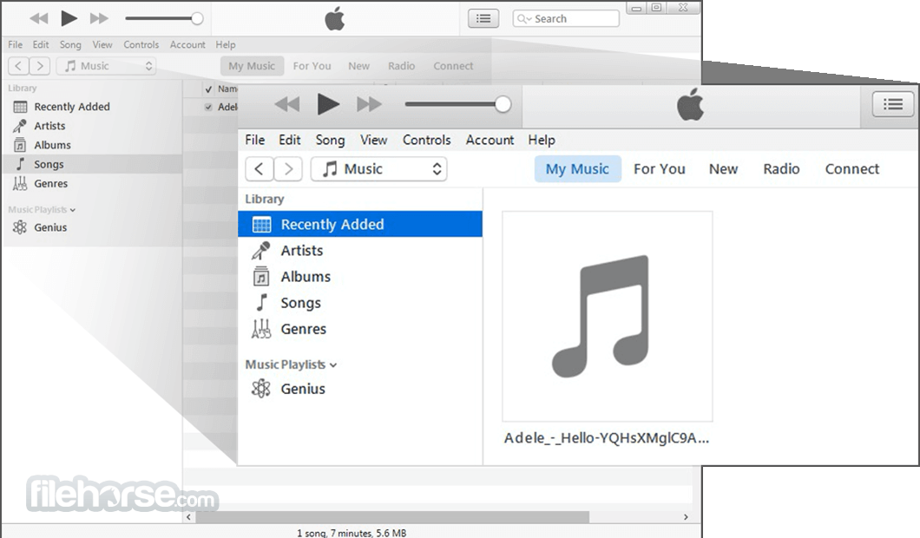Click the back arrow in the enlarged foreground window
920x538 pixels.
[259, 169]
